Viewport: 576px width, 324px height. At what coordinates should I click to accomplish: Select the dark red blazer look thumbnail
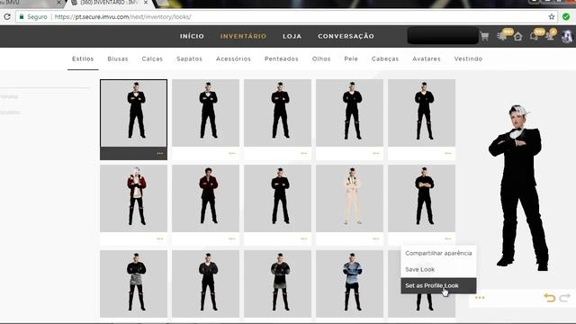pos(205,198)
